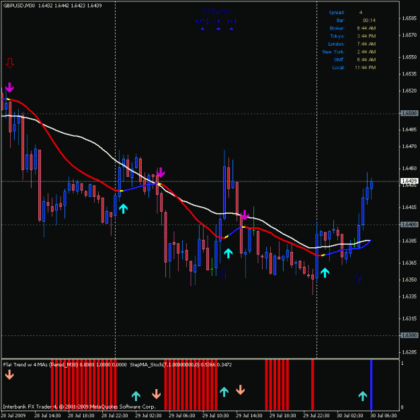Viewport: 420px width, 420px height.
Task: Select the magenta sell arrow at chart start
Action: pyautogui.click(x=9, y=87)
